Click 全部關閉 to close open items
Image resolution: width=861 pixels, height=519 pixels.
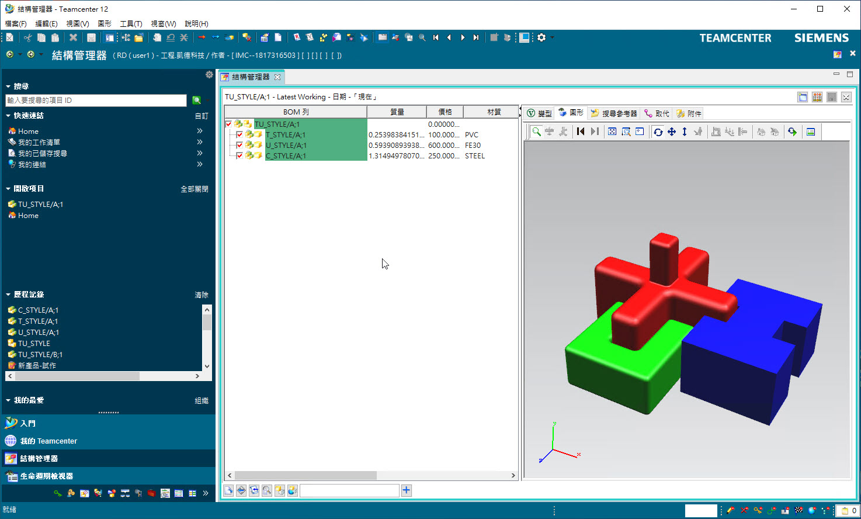(195, 189)
